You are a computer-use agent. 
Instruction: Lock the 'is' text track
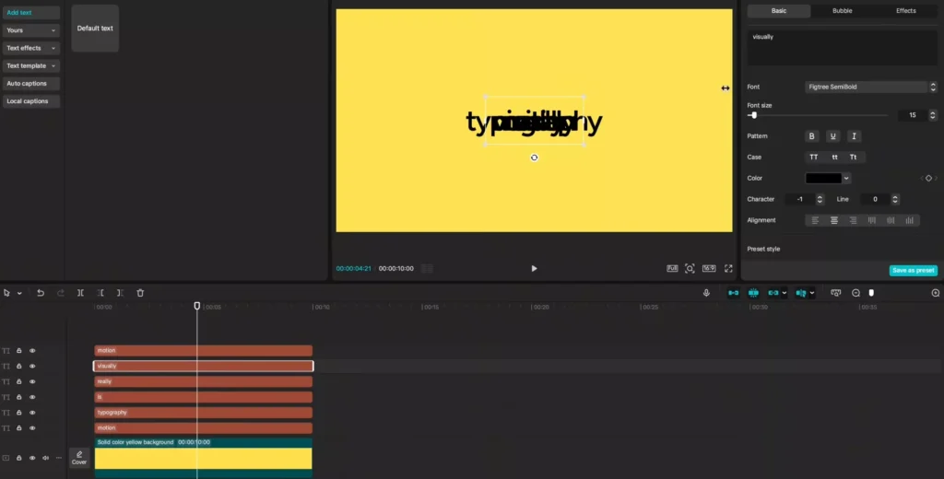(x=18, y=397)
